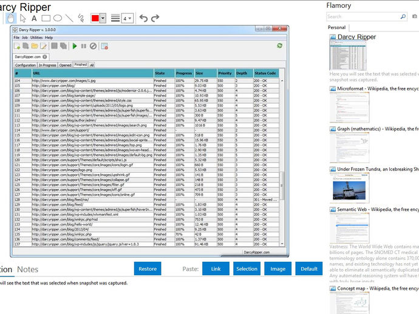Open the File menu in Darcy Ripper
Image resolution: width=419 pixels, height=314 pixels.
click(16, 38)
